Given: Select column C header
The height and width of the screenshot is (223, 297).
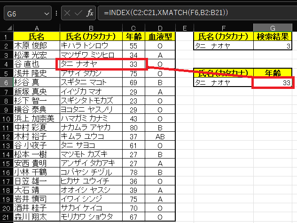Looking at the screenshot, I should [x=133, y=28].
